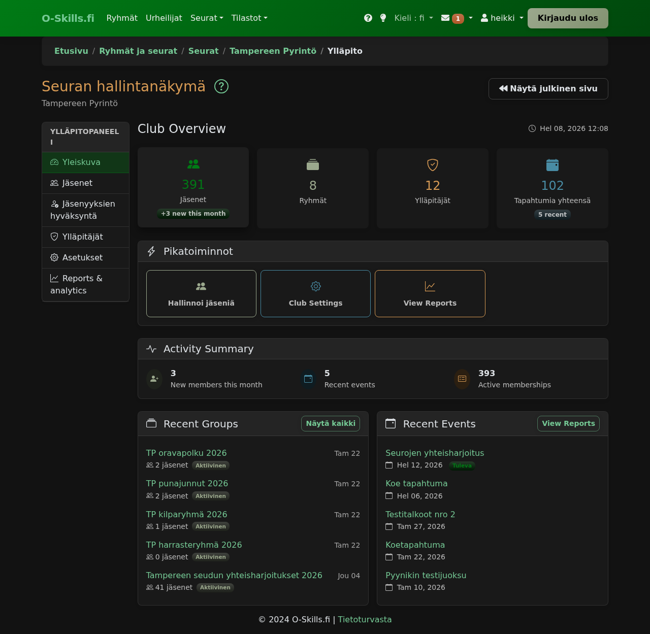The width and height of the screenshot is (650, 634).
Task: Click the calendar icon beside Recent Events
Action: pos(391,423)
